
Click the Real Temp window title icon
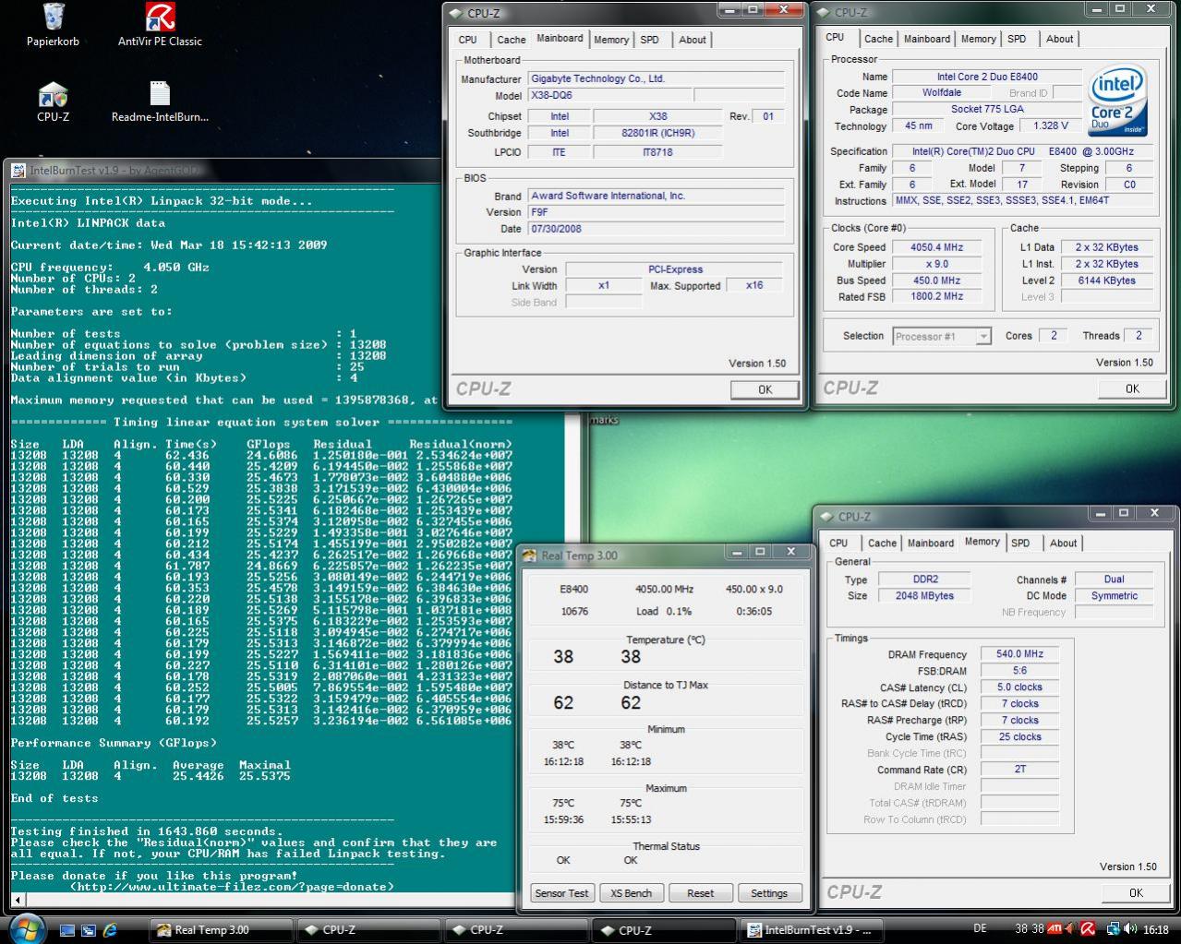tap(529, 556)
